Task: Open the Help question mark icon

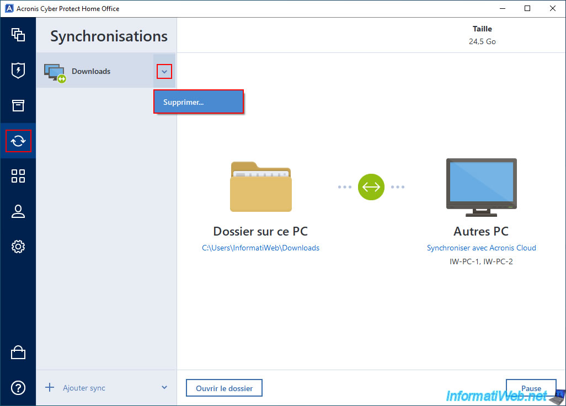Action: tap(18, 388)
